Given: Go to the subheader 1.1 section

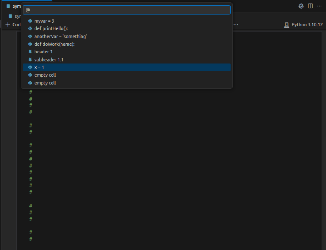Looking at the screenshot, I should point(49,60).
